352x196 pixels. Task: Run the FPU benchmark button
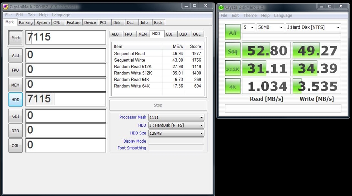point(15,70)
